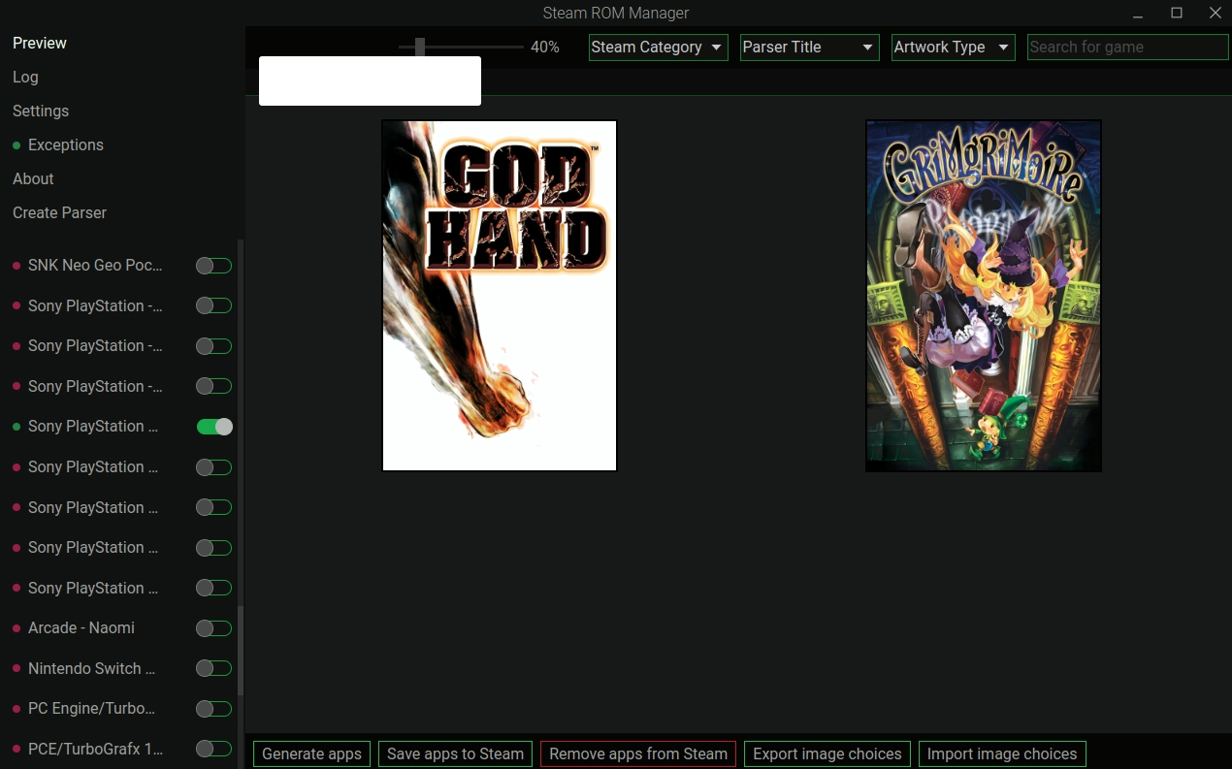Click the God Hand cover artwork

click(x=500, y=296)
